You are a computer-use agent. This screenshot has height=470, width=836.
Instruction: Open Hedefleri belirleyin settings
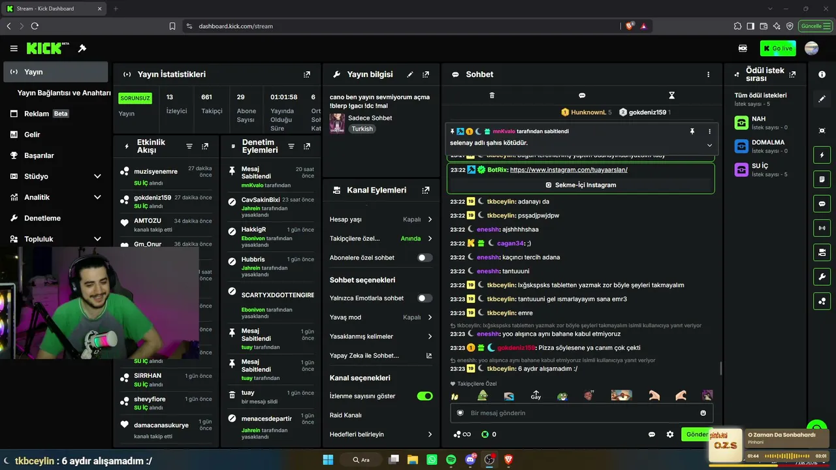coord(381,434)
